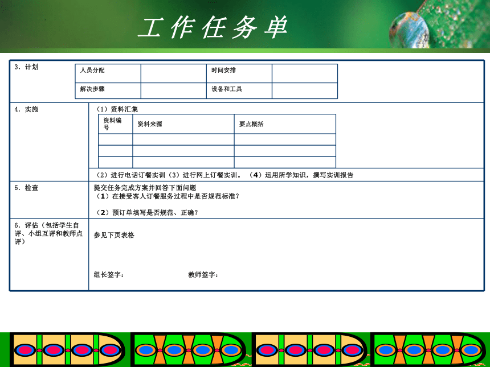Image resolution: width=490 pixels, height=367 pixels.
Task: Click the （1）资料汇集 heading
Action: click(x=117, y=109)
